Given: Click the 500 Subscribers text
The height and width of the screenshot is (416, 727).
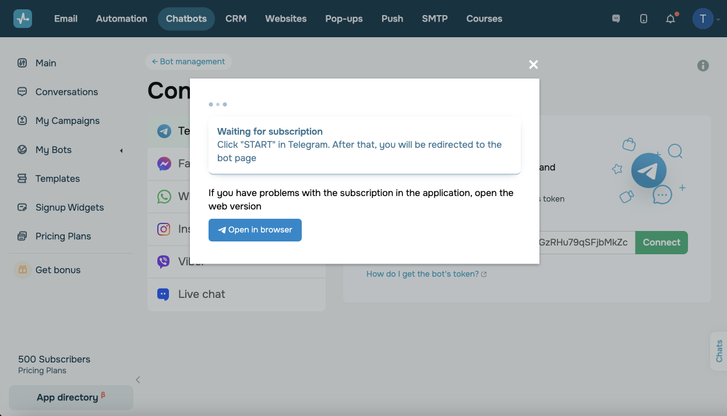Looking at the screenshot, I should pyautogui.click(x=54, y=360).
